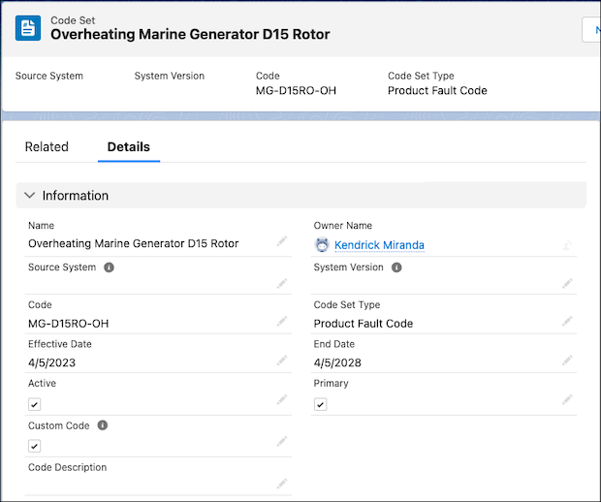Click the change owner icon
Image resolution: width=601 pixels, height=502 pixels.
(x=567, y=246)
